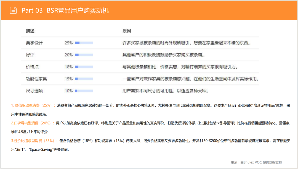Select the reason text starting "与其他板条箱相比"
This screenshot has height=169, width=298.
pos(180,67)
